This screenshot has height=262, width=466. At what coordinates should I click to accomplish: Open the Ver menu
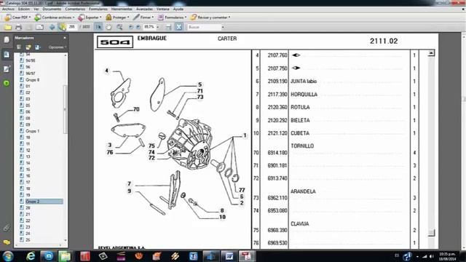coord(36,9)
